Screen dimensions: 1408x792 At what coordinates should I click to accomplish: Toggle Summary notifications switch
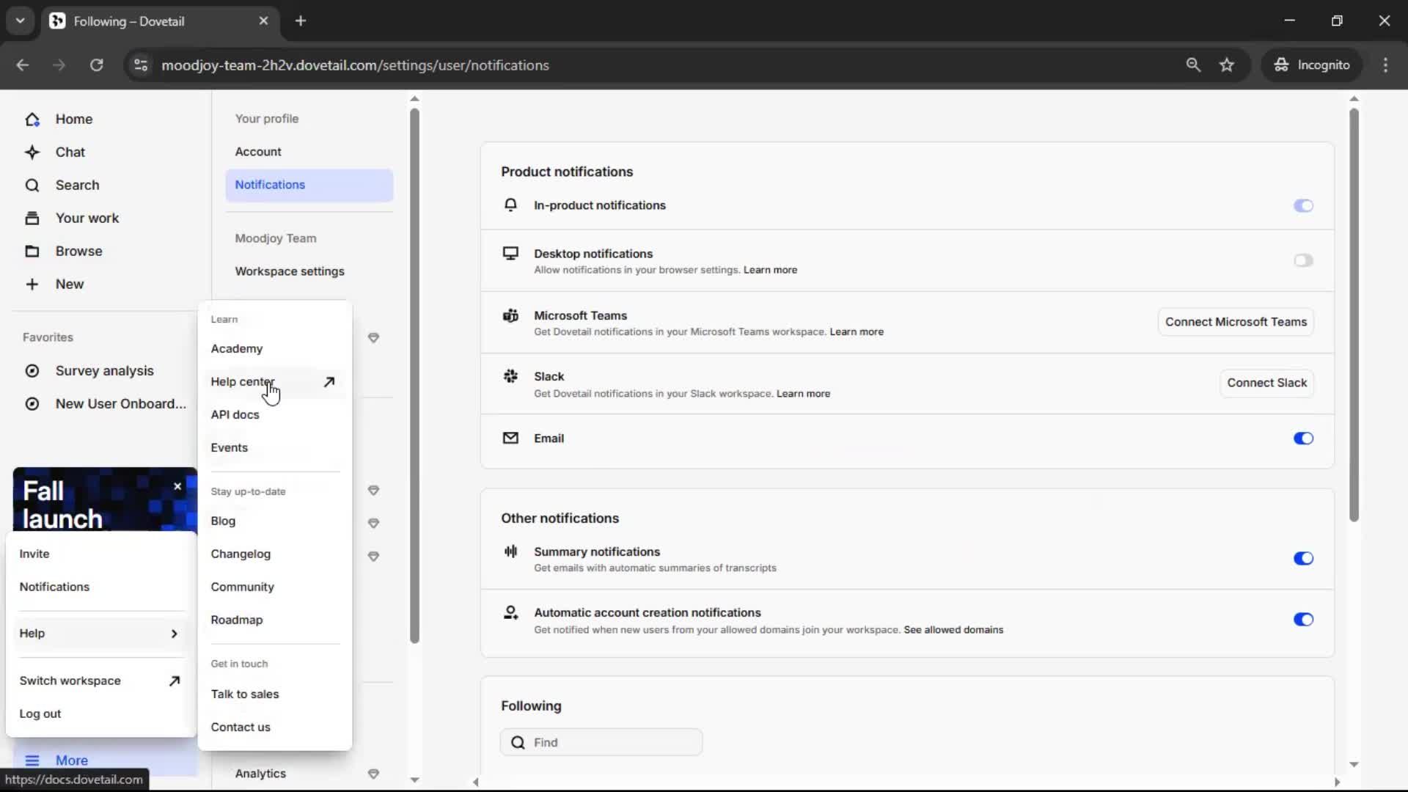1302,559
